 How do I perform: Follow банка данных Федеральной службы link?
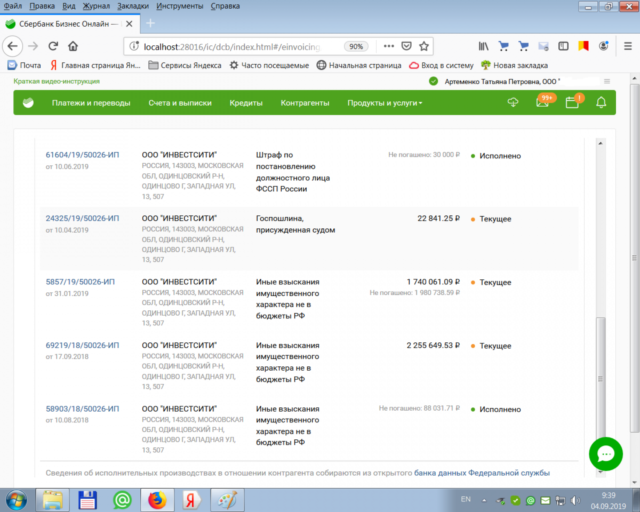[x=482, y=473]
